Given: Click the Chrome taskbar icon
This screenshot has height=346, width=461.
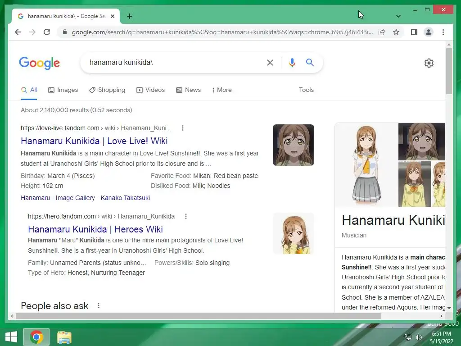Looking at the screenshot, I should [x=36, y=337].
